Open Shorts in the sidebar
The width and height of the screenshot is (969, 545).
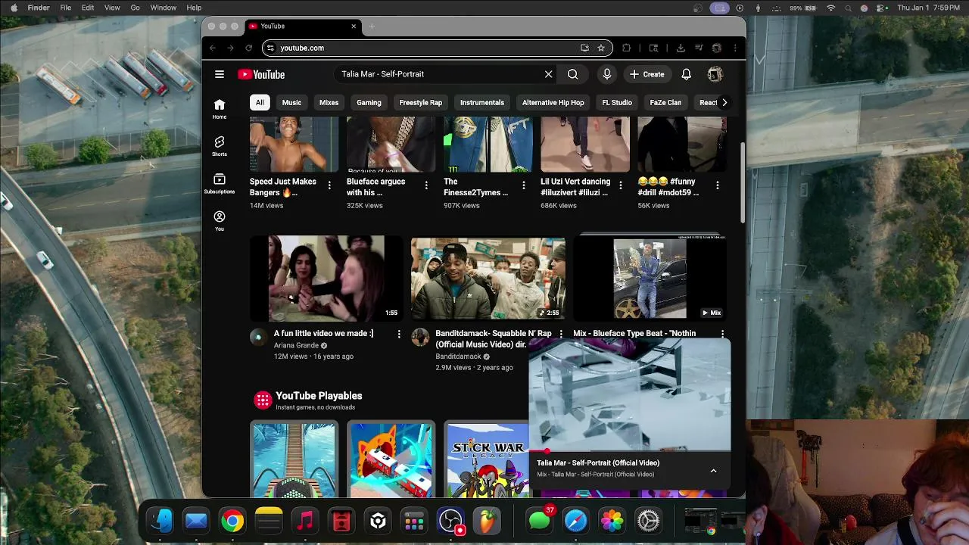[220, 146]
